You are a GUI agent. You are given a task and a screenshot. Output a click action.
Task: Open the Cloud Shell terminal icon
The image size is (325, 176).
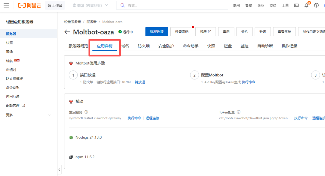(296, 5)
